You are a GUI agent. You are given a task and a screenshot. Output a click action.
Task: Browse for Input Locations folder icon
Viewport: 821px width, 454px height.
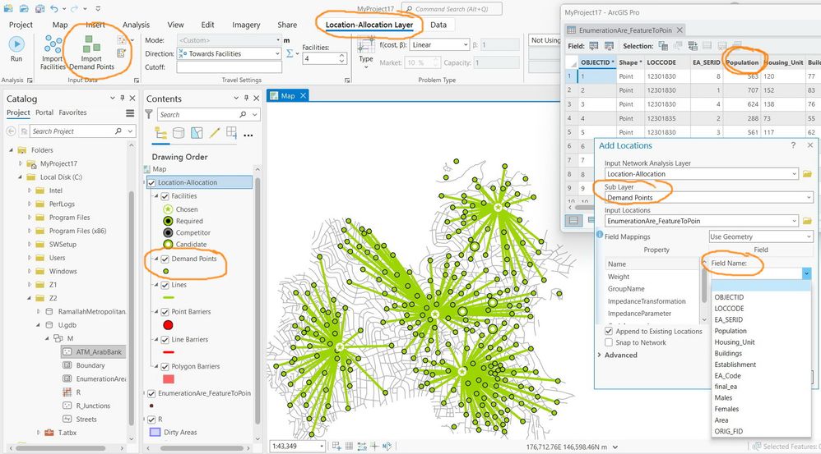pos(807,221)
